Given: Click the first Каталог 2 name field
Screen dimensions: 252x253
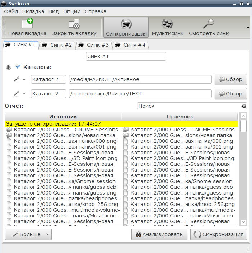Looking at the screenshot, I should (48, 79).
